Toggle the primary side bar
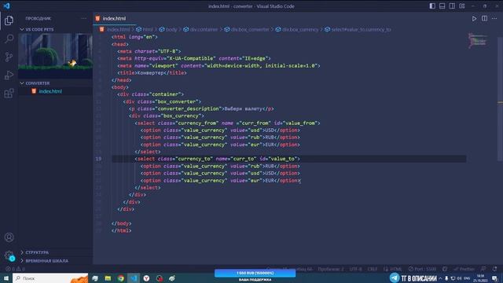Viewport: 503px width, 283px height. 432,6
